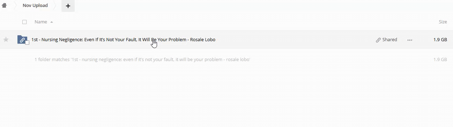Click the sort arrow beside Name

point(52,22)
